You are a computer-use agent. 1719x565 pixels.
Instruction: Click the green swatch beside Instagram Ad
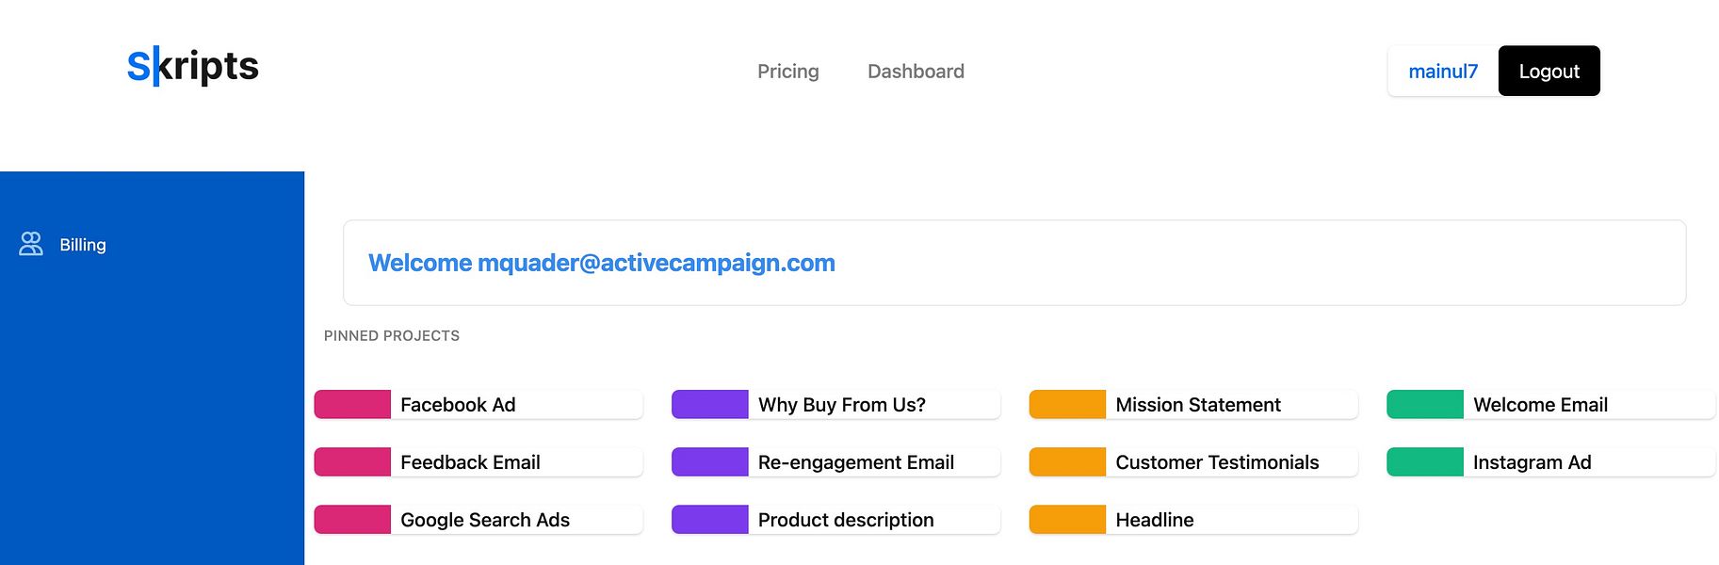tap(1425, 462)
